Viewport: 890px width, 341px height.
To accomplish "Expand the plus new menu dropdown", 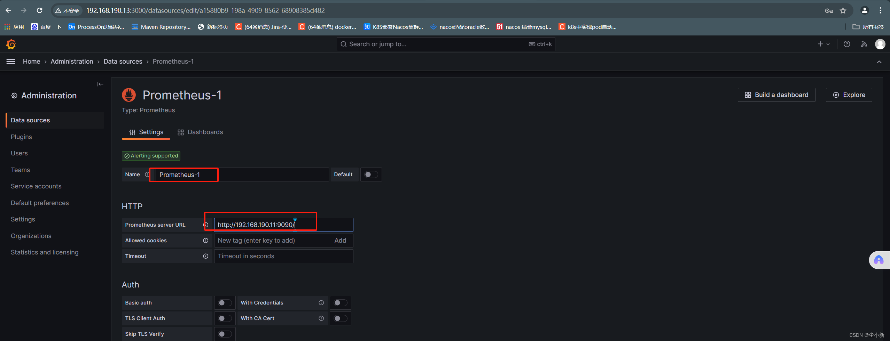I will pyautogui.click(x=823, y=44).
